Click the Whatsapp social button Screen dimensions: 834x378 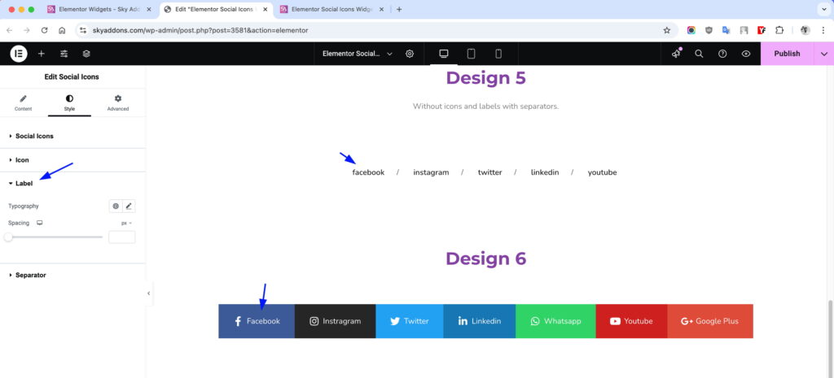pos(555,321)
